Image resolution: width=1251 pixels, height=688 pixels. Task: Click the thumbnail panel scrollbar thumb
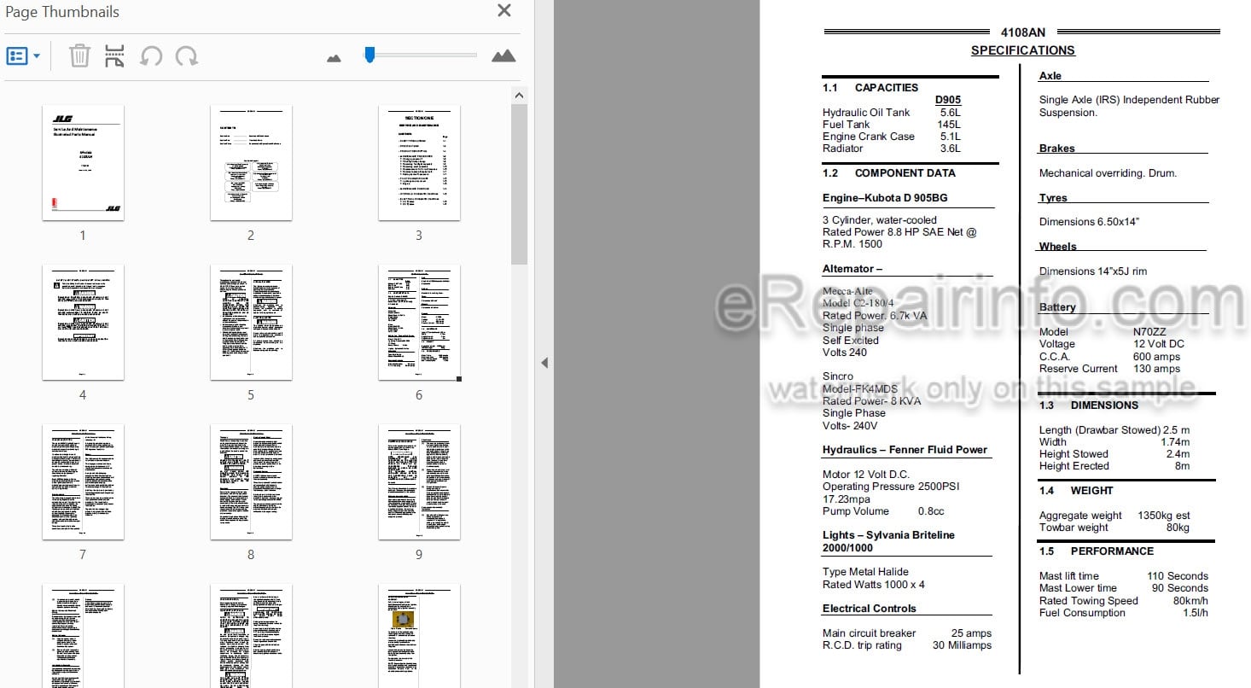pos(519,184)
